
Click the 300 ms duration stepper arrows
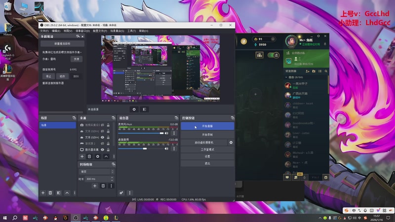(112, 179)
